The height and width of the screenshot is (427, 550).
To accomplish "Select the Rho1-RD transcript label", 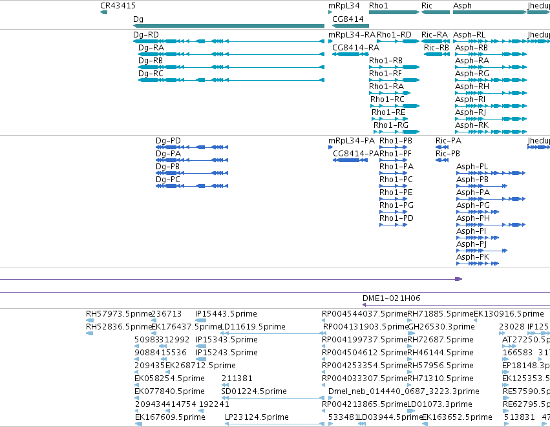I will pyautogui.click(x=394, y=35).
